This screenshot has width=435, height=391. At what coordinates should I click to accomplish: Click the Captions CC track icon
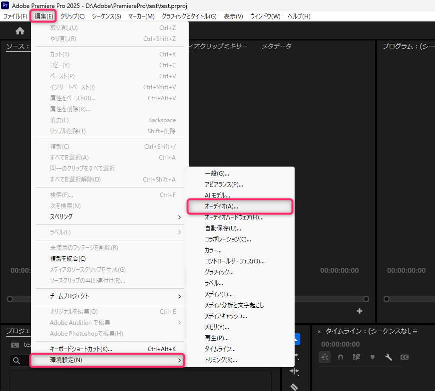click(404, 357)
